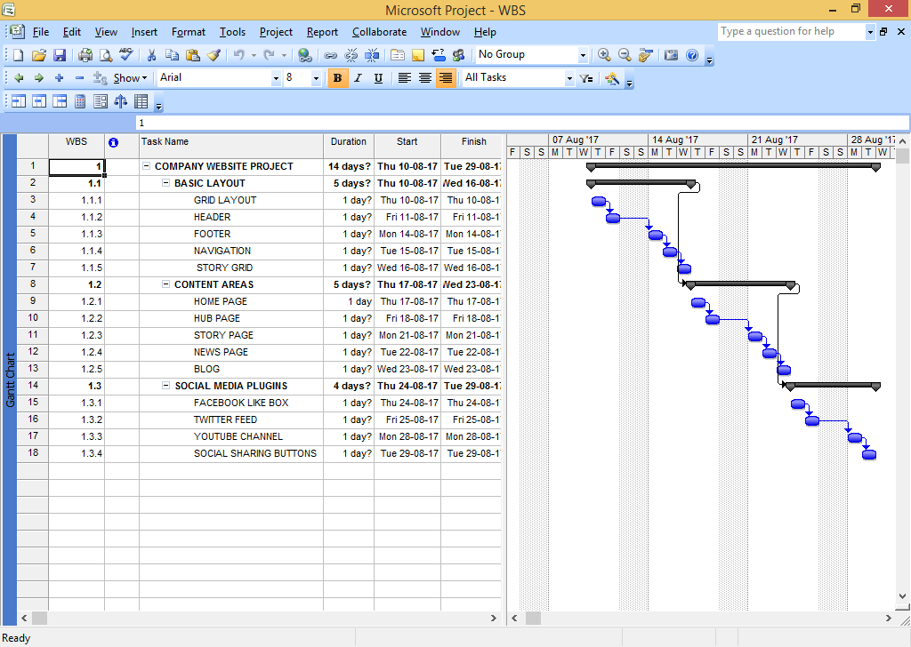Image resolution: width=911 pixels, height=647 pixels.
Task: Enable italic formatting
Action: [356, 78]
